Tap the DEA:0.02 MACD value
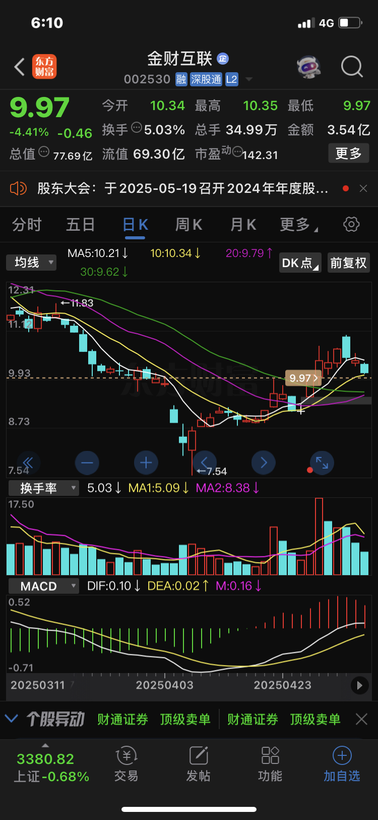This screenshot has height=820, width=378. click(x=178, y=586)
